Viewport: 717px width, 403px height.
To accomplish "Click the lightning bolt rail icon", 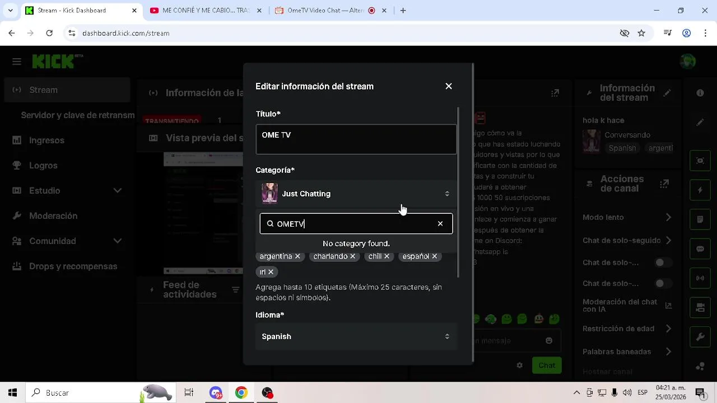I will [700, 190].
